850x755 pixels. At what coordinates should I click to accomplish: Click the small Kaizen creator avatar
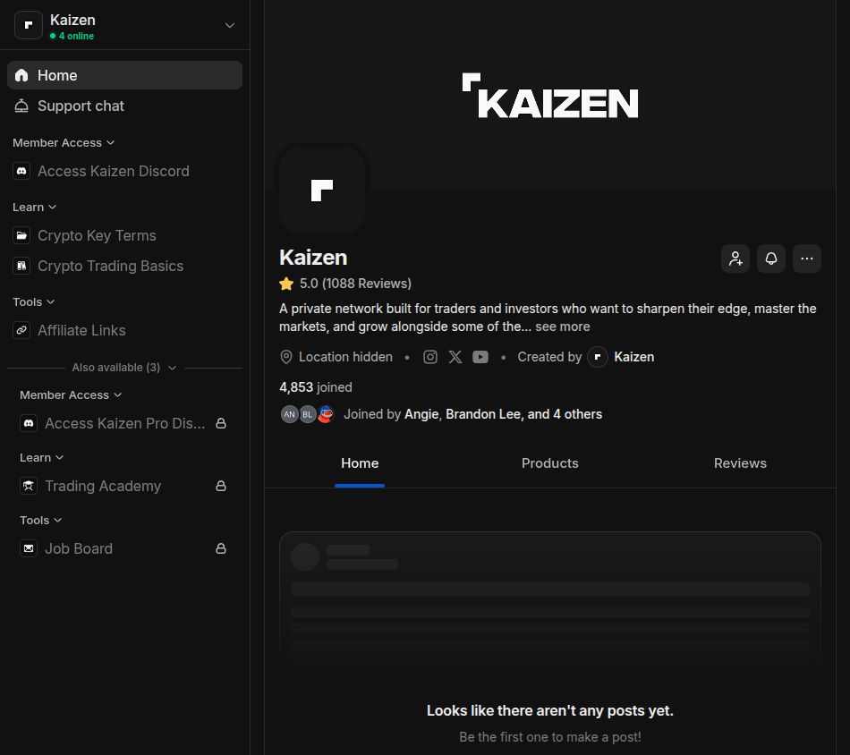click(598, 357)
